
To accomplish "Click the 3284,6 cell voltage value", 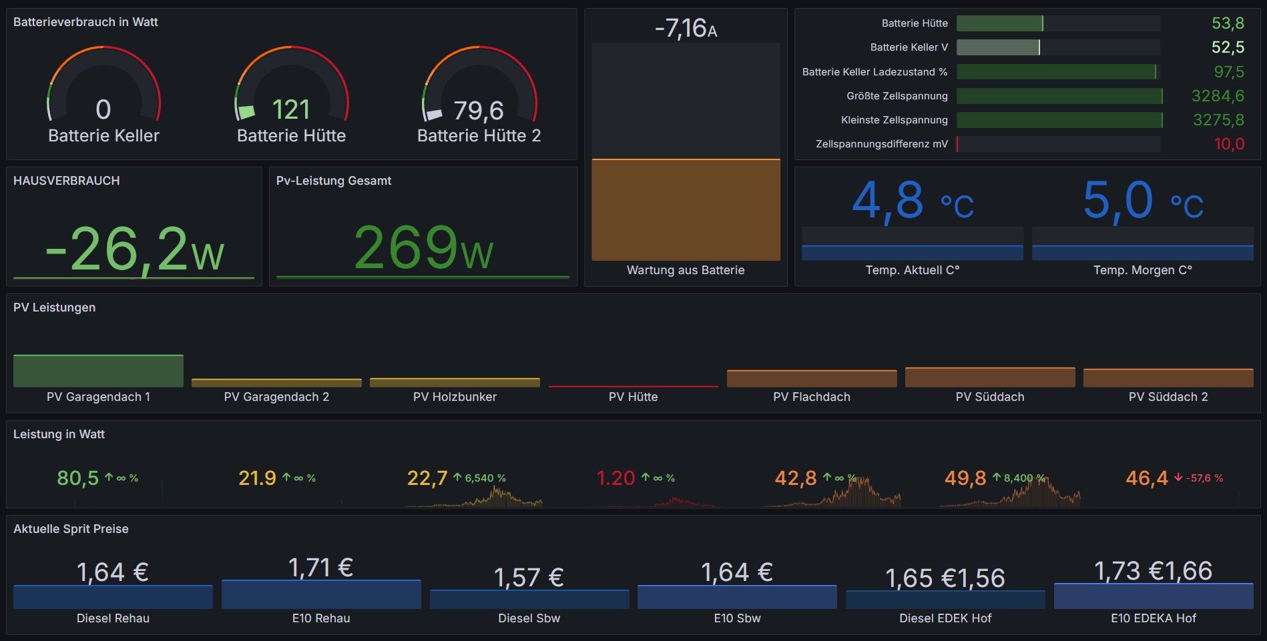I will point(1218,96).
